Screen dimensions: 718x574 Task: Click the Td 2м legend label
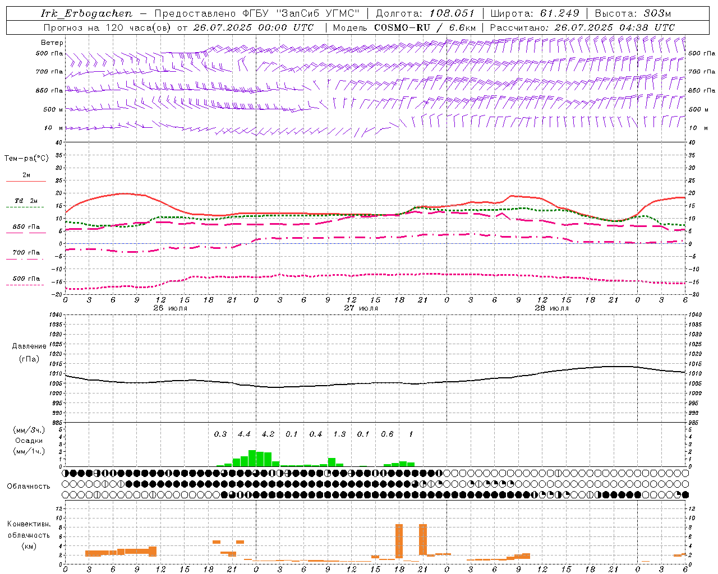[x=26, y=201]
